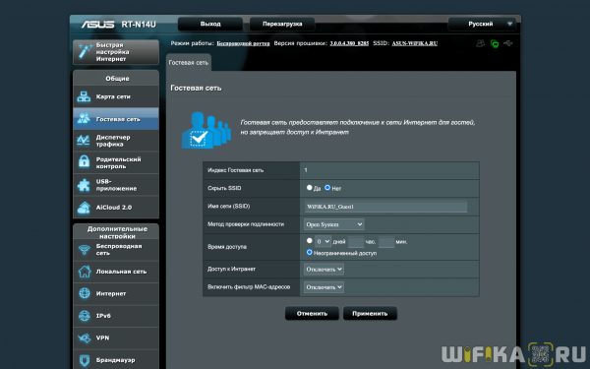
Task: Click the Применить button
Action: (370, 313)
